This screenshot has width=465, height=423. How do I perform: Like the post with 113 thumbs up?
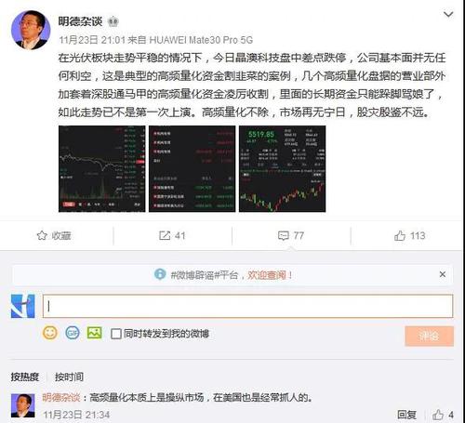(x=400, y=236)
